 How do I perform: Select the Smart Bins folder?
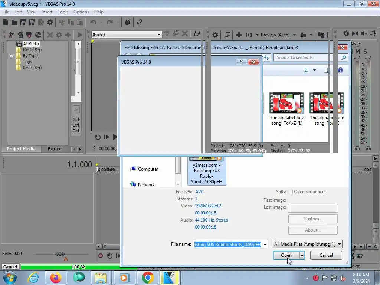pyautogui.click(x=32, y=68)
